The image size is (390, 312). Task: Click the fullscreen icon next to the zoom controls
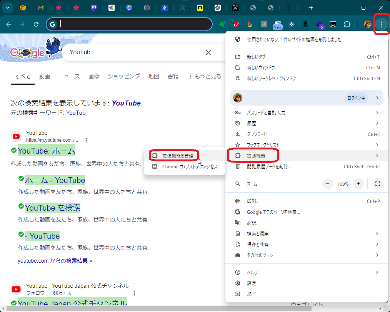pos(378,184)
